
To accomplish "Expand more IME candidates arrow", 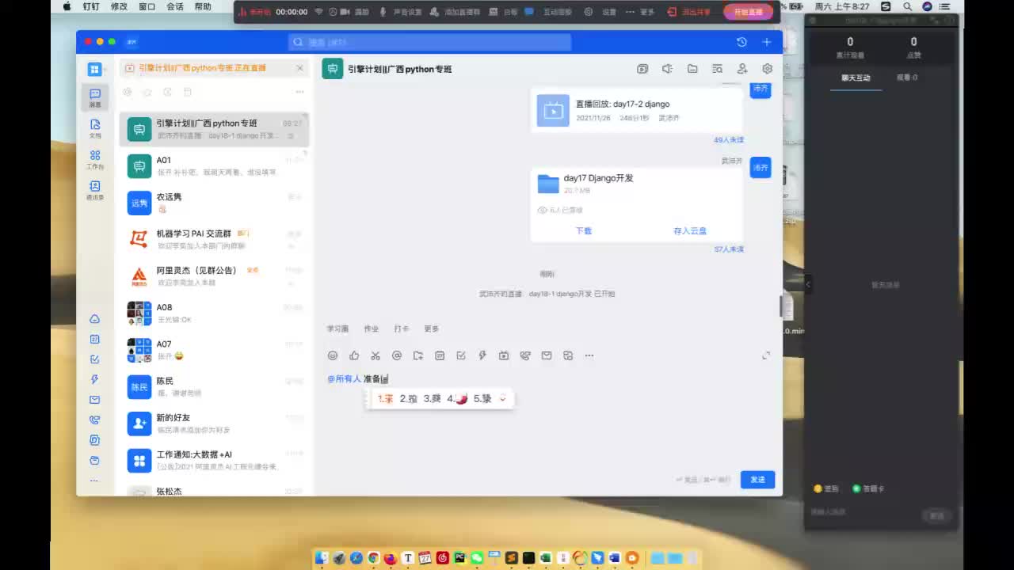I will (502, 398).
